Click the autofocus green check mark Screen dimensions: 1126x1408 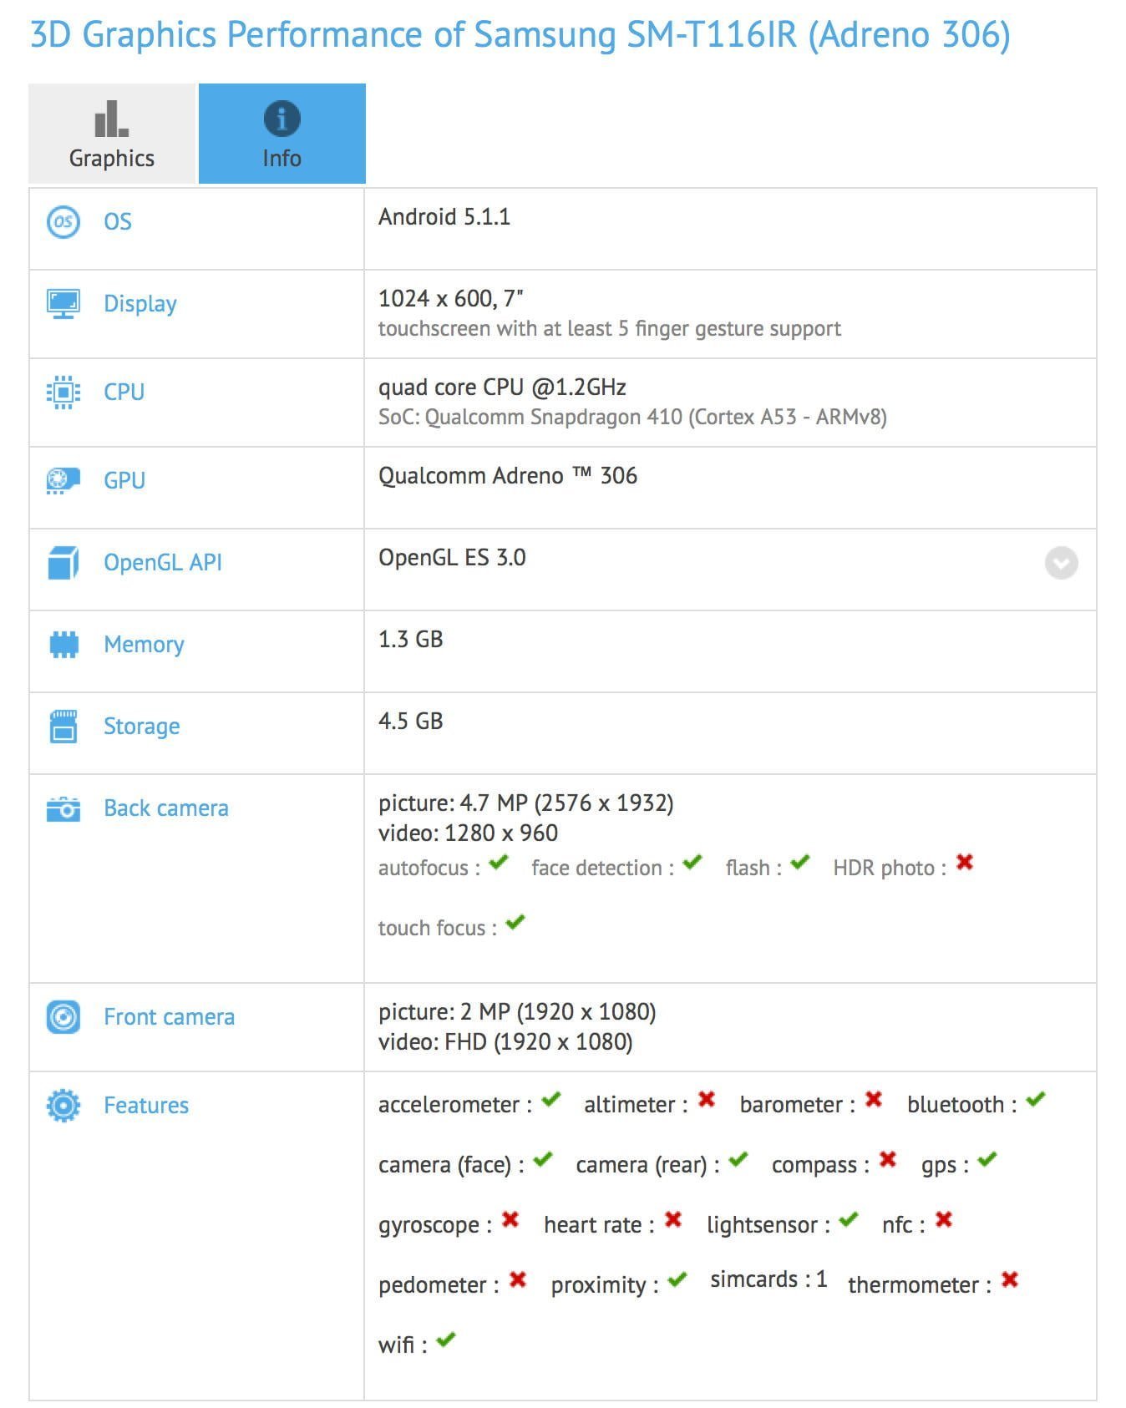(499, 862)
